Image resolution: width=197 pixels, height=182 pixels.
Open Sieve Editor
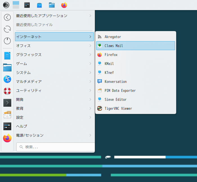[136, 99]
